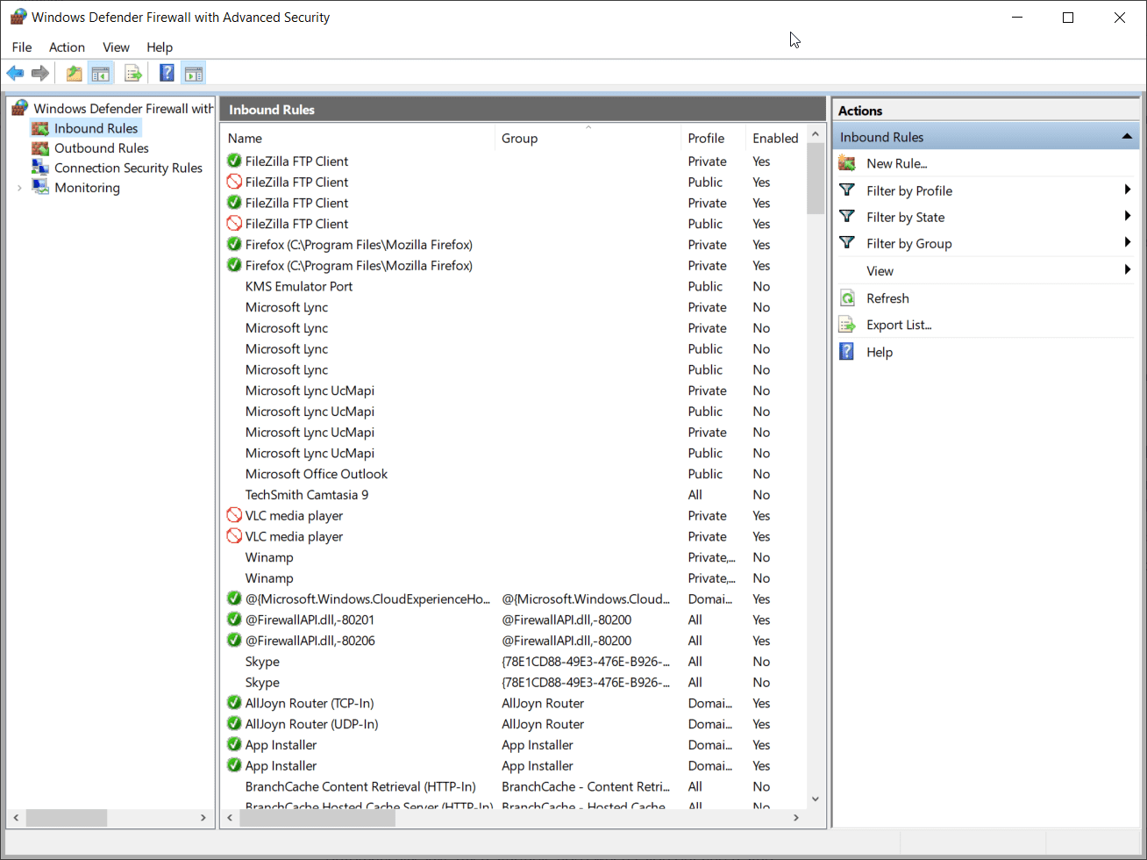Image resolution: width=1147 pixels, height=860 pixels.
Task: Open the View menu in menu bar
Action: 116,47
